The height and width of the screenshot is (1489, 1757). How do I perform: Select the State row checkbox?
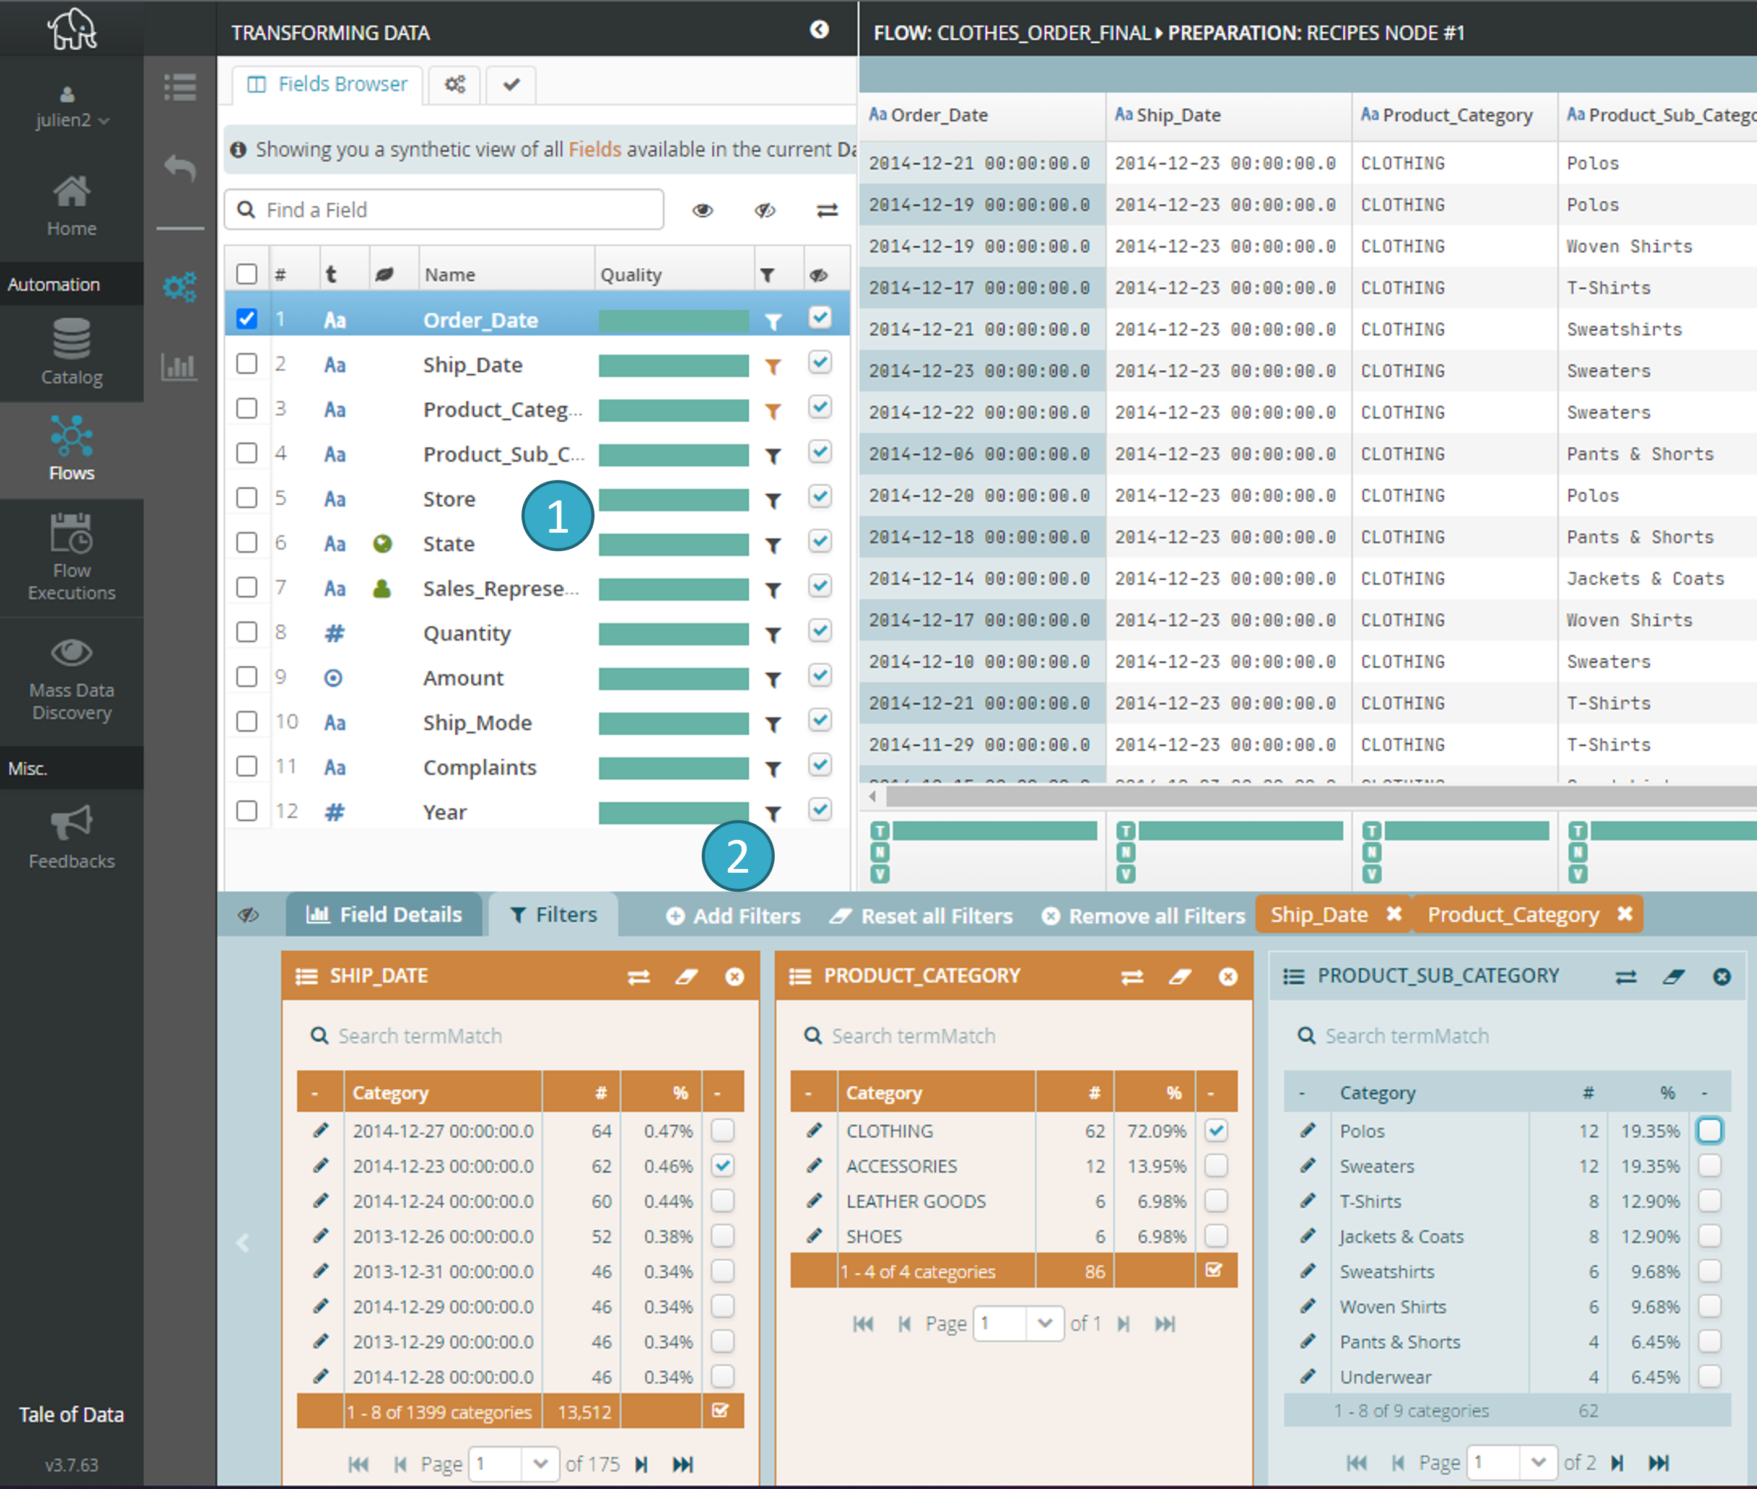(x=246, y=543)
